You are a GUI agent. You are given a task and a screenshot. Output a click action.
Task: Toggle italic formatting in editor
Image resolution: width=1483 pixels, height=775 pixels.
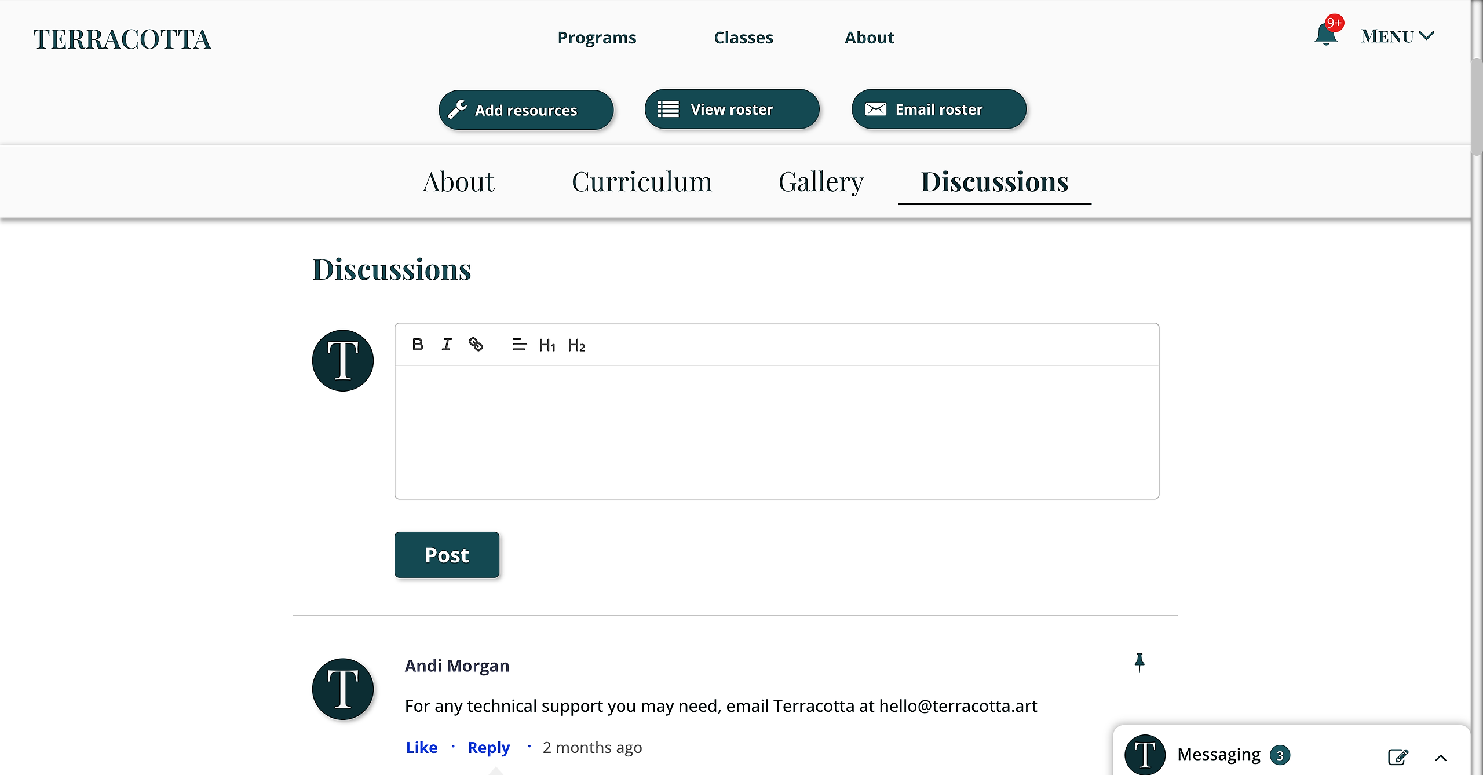[446, 345]
